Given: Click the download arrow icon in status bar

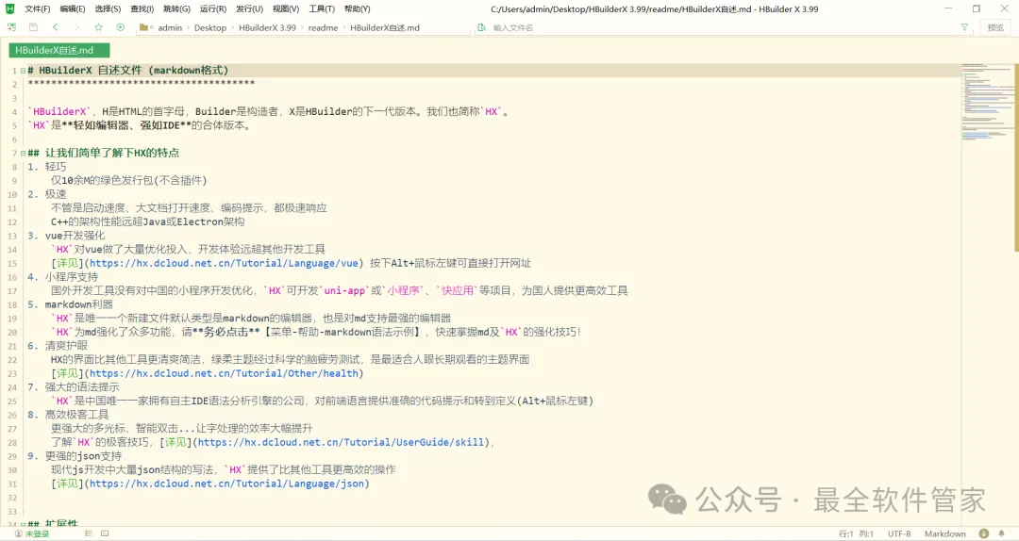Looking at the screenshot, I should [984, 533].
